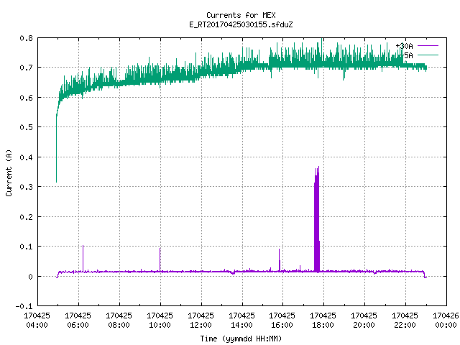
Task: Click the 0.7 y-axis tick value
Action: [26, 68]
